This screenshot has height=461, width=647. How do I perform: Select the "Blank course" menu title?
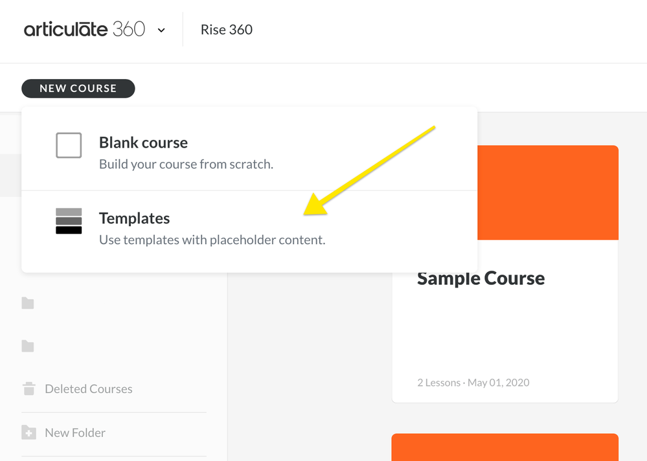tap(143, 142)
